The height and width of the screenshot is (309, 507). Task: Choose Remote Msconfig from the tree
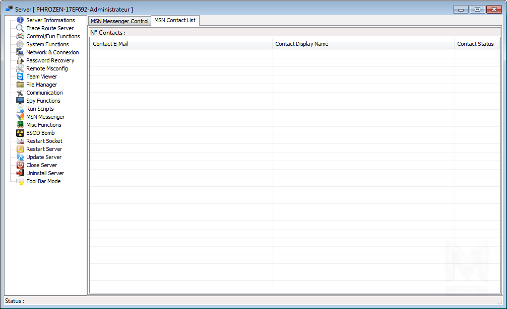pos(47,68)
